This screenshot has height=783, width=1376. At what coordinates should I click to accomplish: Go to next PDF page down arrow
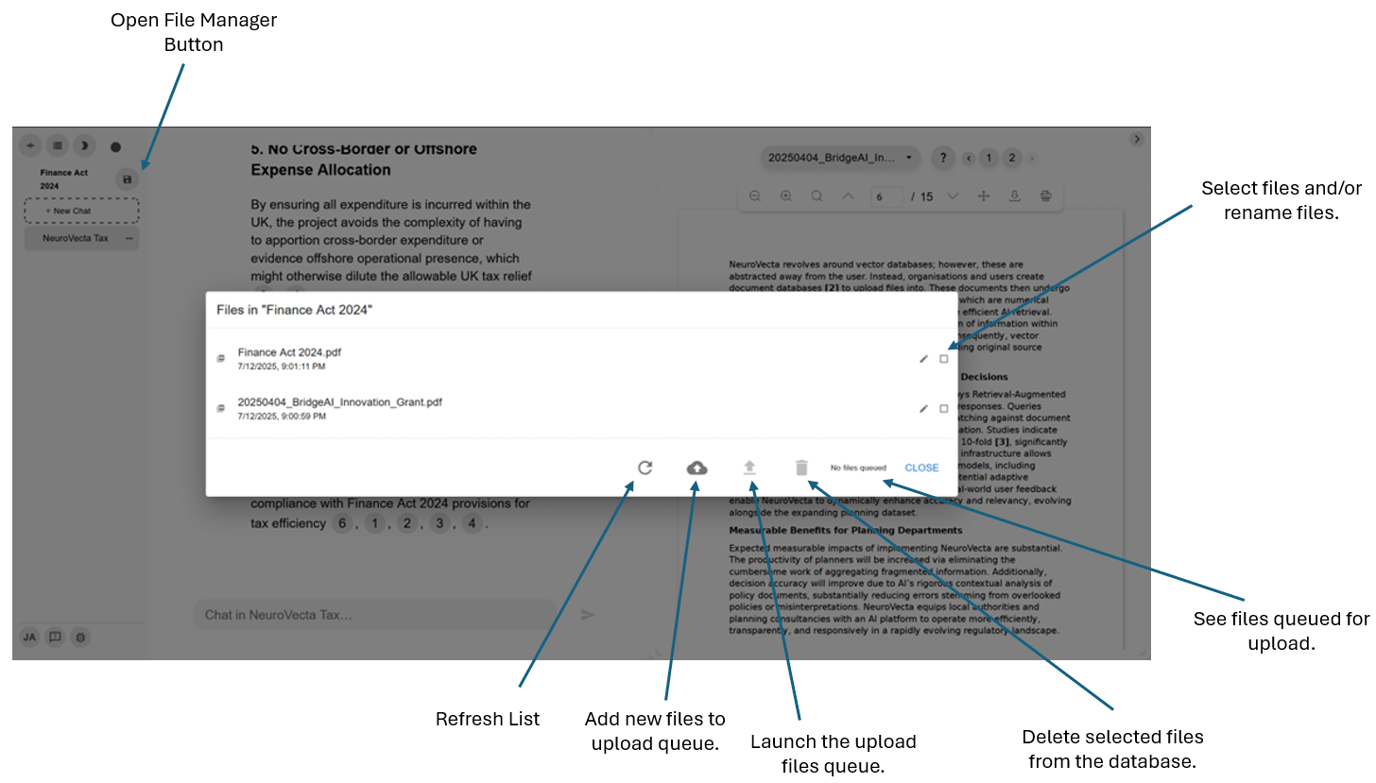click(x=953, y=196)
